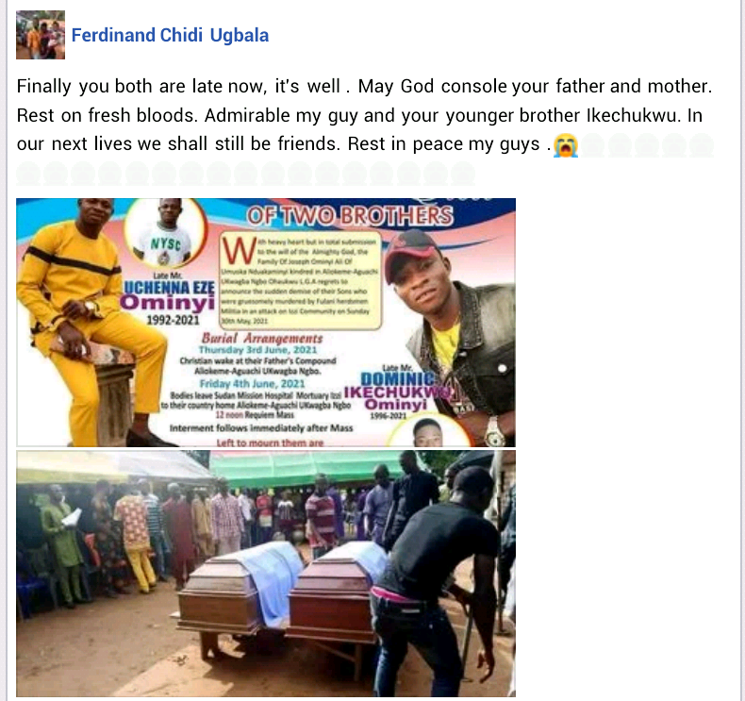
Task: Click the crying face emoji in the post
Action: click(x=566, y=145)
